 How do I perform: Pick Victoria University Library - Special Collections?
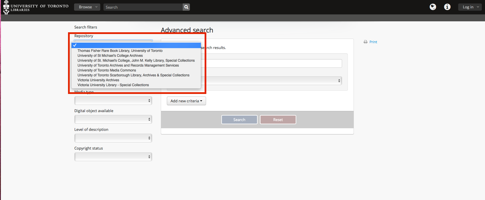click(x=136, y=85)
